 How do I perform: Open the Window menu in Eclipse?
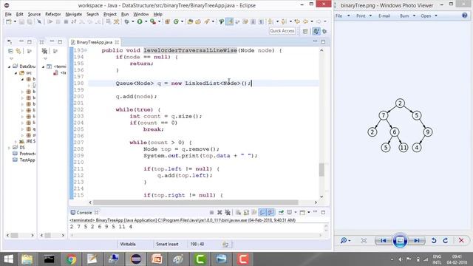coord(141,14)
